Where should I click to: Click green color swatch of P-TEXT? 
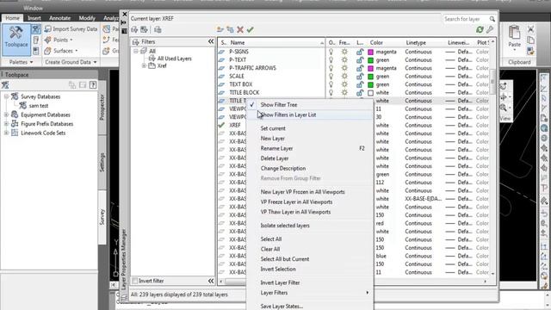coord(370,60)
